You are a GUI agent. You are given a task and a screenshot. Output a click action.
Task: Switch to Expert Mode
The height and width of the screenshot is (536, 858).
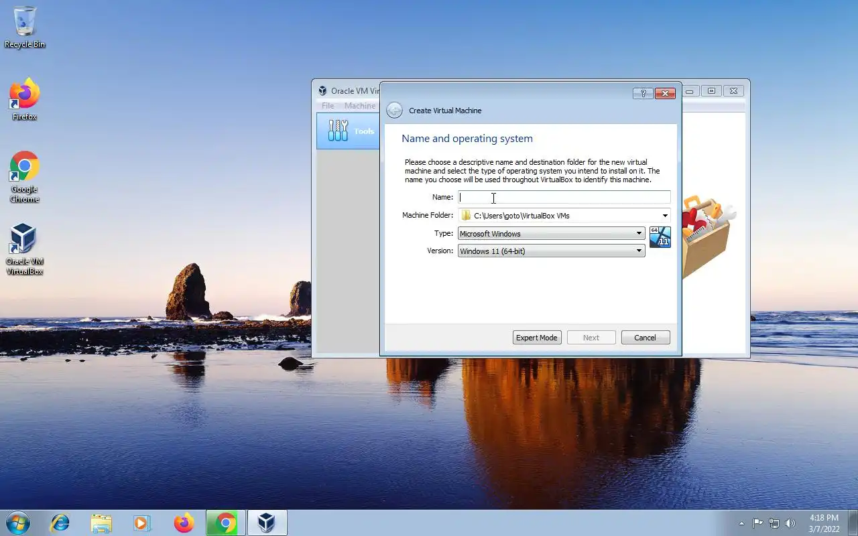tap(537, 338)
